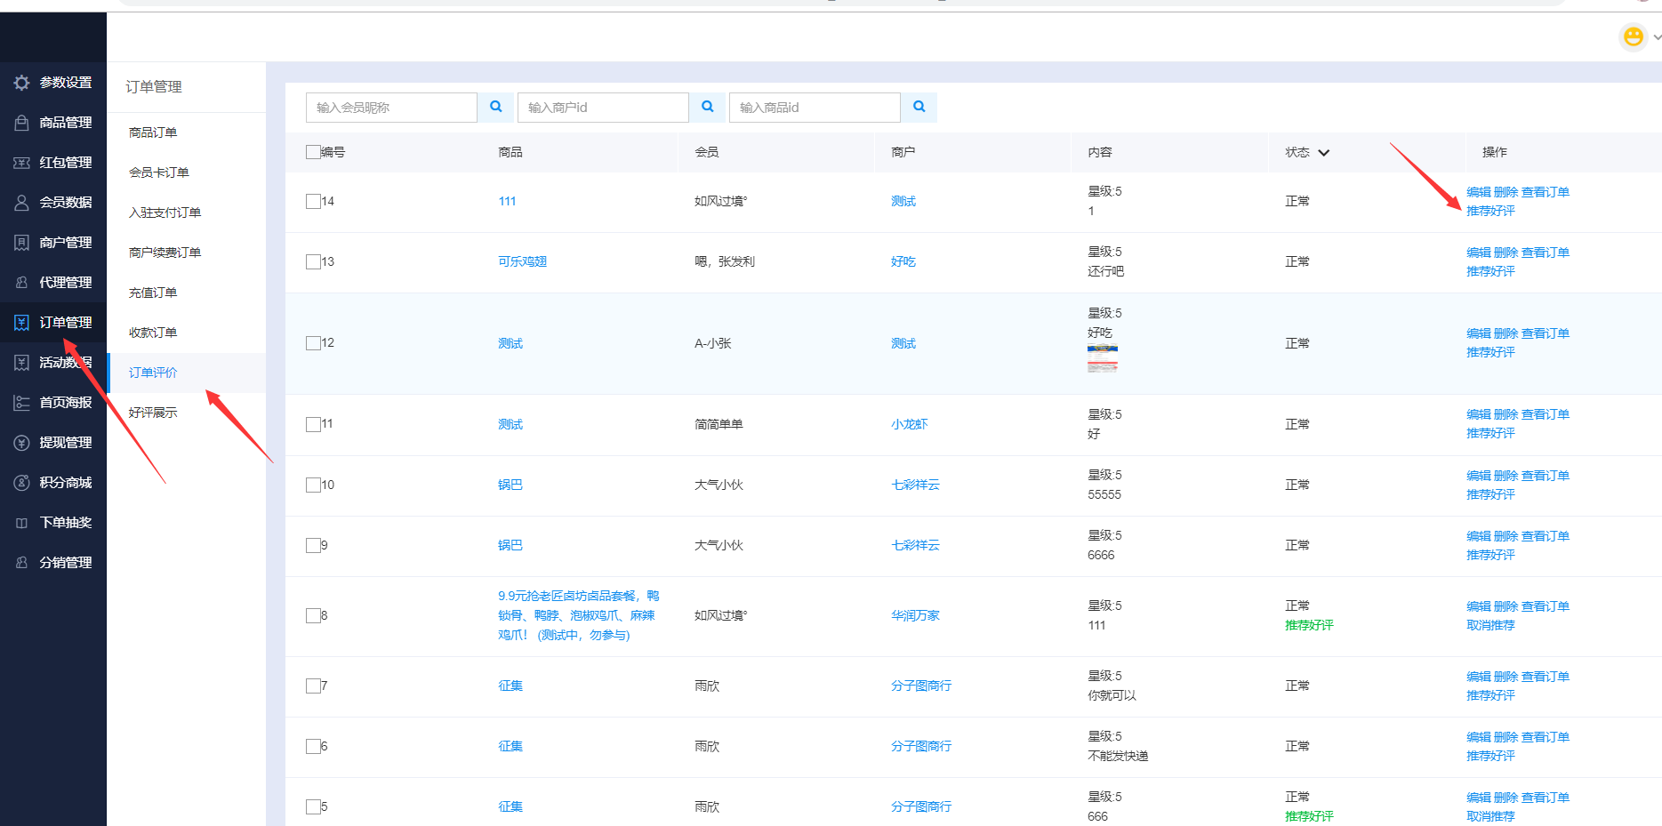Image resolution: width=1662 pixels, height=826 pixels.
Task: Click the store icon beside 商户管理
Action: coord(21,243)
